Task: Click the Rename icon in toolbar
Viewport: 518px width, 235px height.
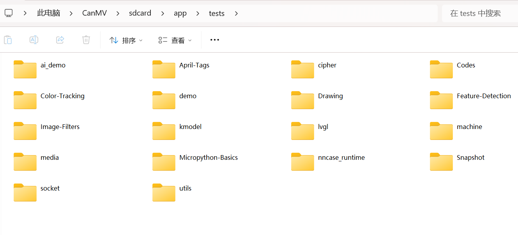Action: [34, 40]
